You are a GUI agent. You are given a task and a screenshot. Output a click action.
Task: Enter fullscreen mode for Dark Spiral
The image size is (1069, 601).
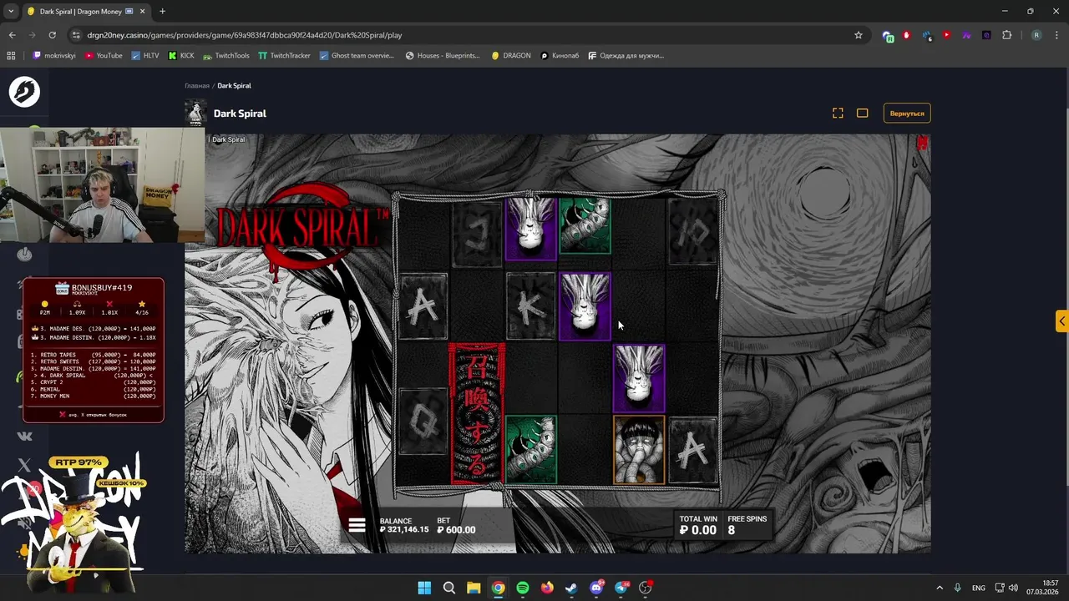click(838, 114)
